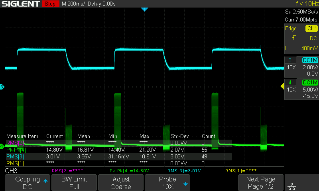Viewport: 319px width, 191px height.
Task: Open the Probe 10X selection
Action: pos(167,183)
